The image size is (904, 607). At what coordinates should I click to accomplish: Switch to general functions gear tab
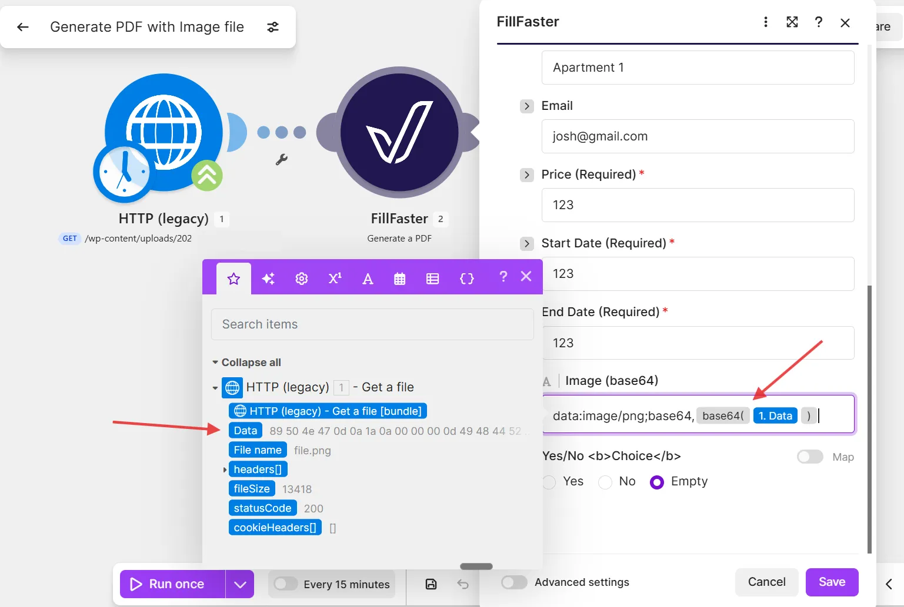tap(302, 279)
